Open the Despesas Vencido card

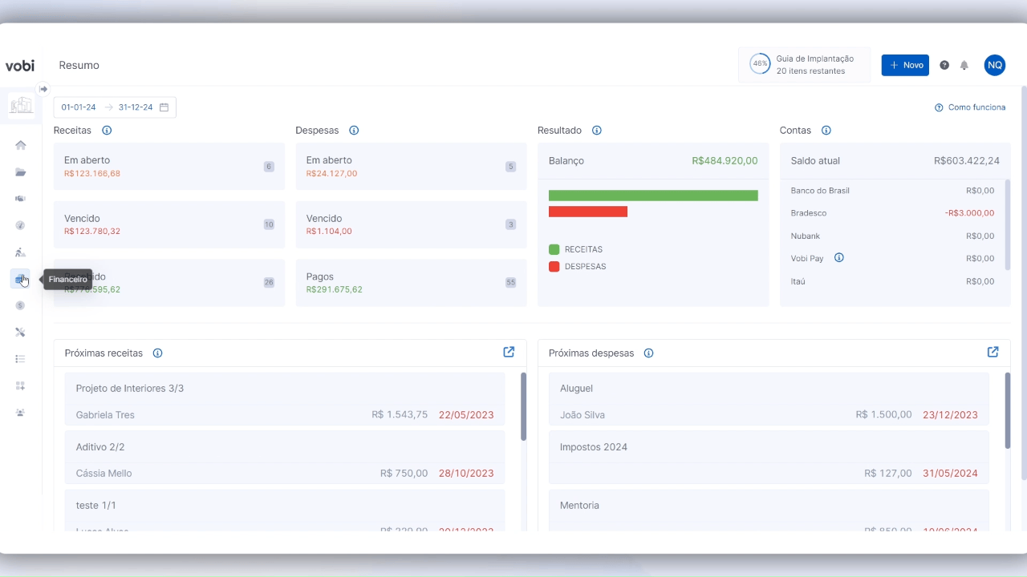tap(412, 224)
